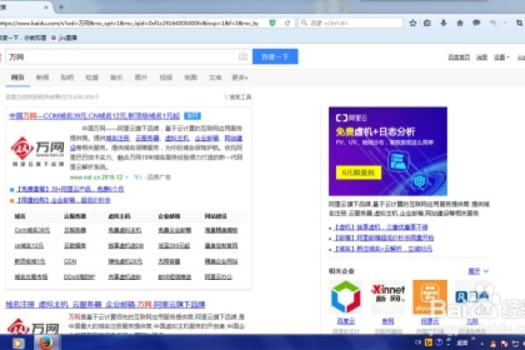The height and width of the screenshot is (350, 525).
Task: Open the small dropdown arrow next to the undo icon
Action: click(505, 23)
